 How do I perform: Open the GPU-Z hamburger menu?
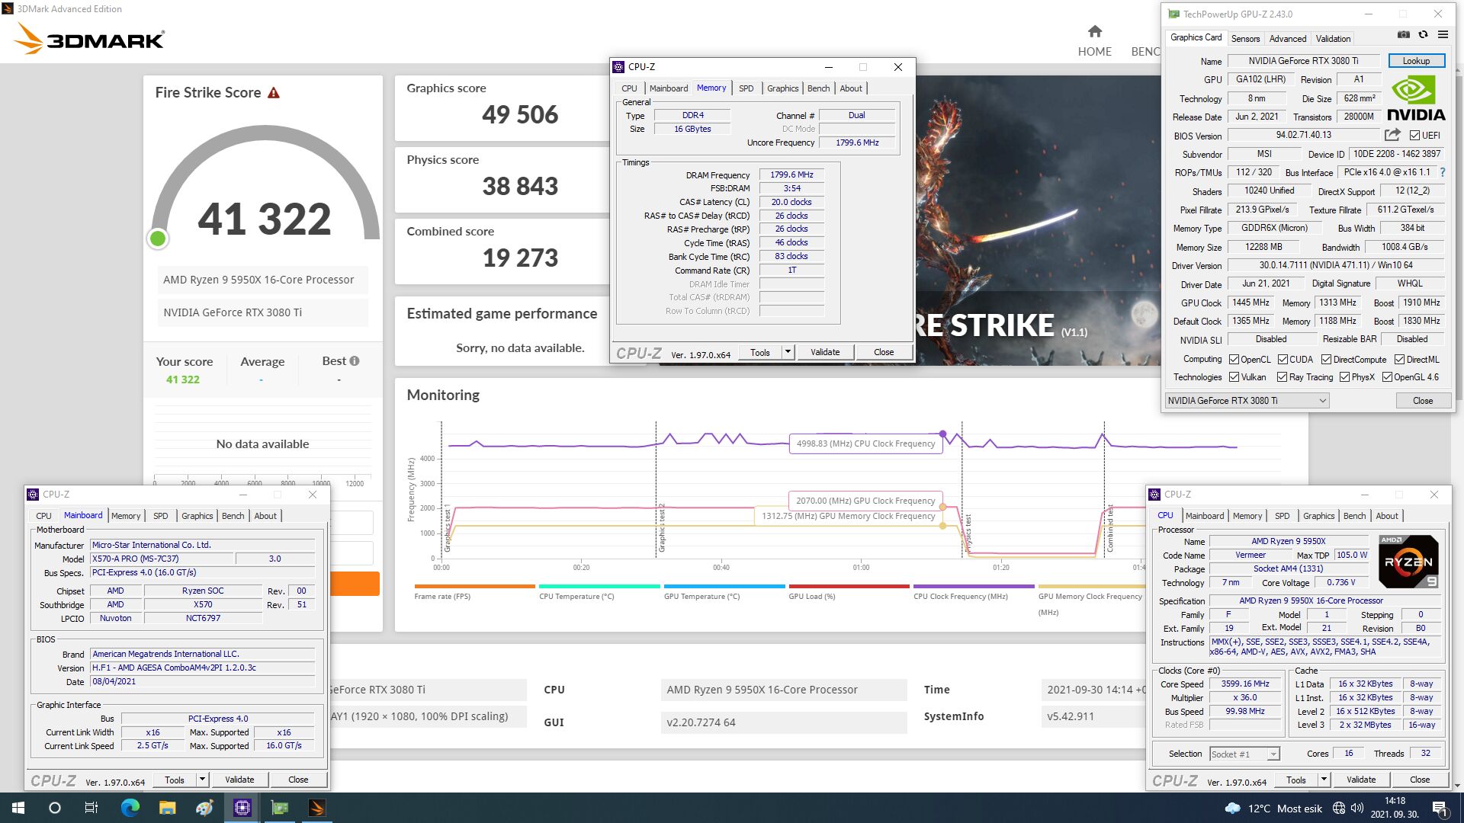point(1443,34)
